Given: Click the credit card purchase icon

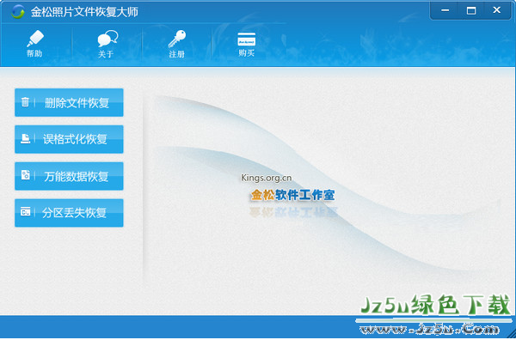Looking at the screenshot, I should [x=247, y=39].
